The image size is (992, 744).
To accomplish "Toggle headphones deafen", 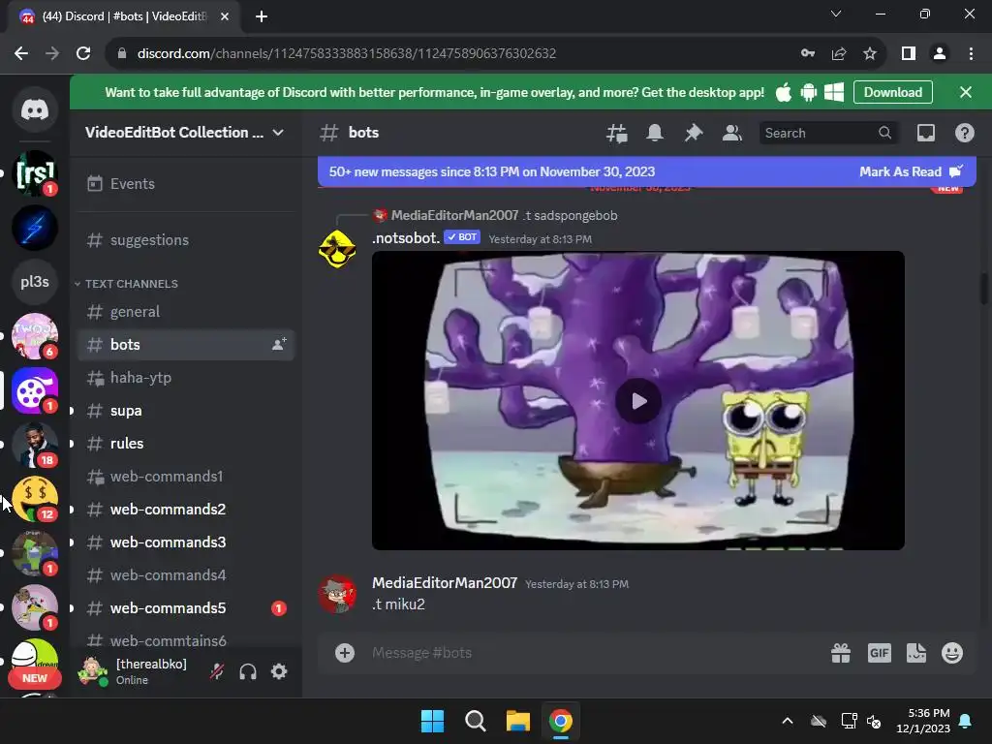I will point(248,672).
